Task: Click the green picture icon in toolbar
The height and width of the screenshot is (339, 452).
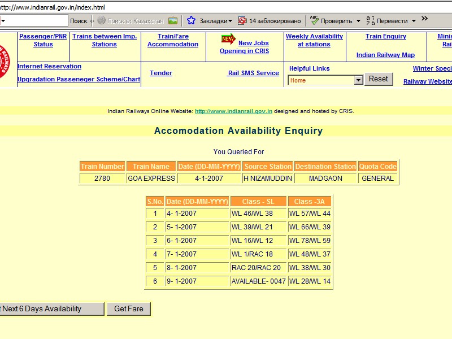Action: (173, 21)
